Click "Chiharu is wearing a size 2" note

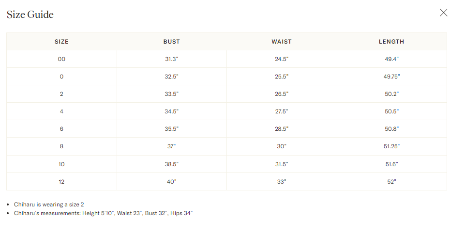point(49,204)
